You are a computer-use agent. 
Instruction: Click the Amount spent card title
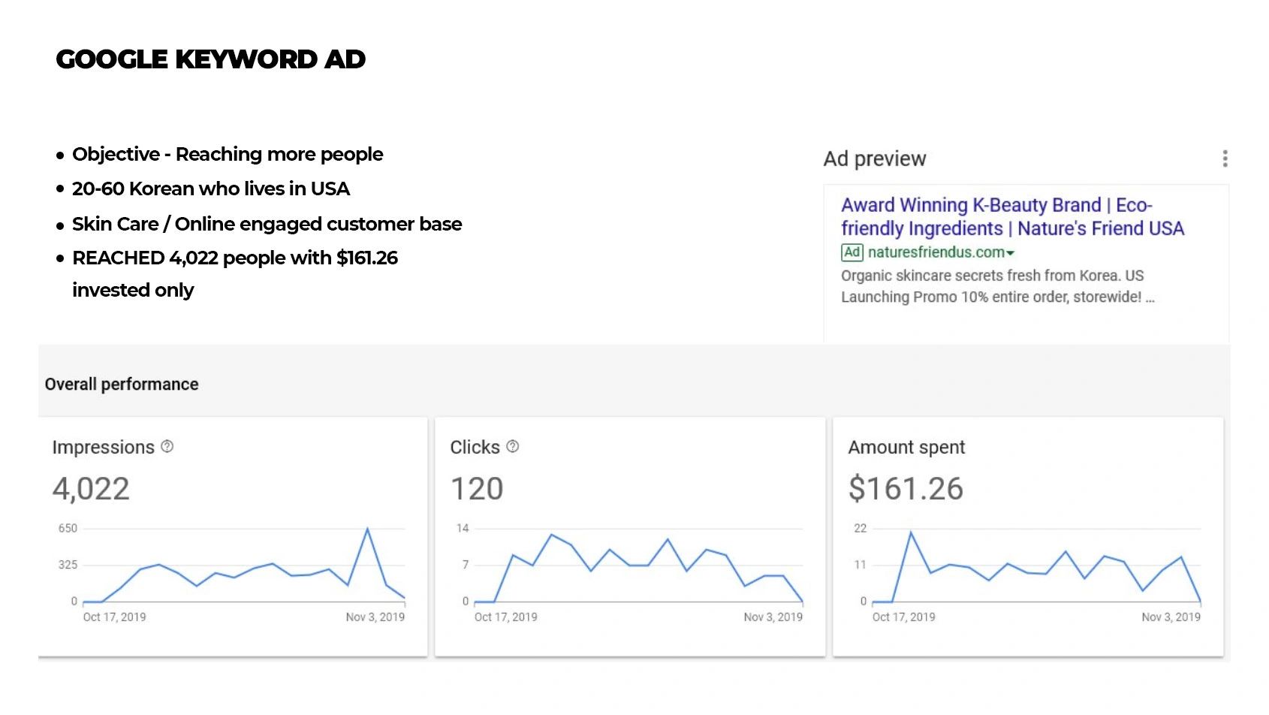pyautogui.click(x=906, y=448)
